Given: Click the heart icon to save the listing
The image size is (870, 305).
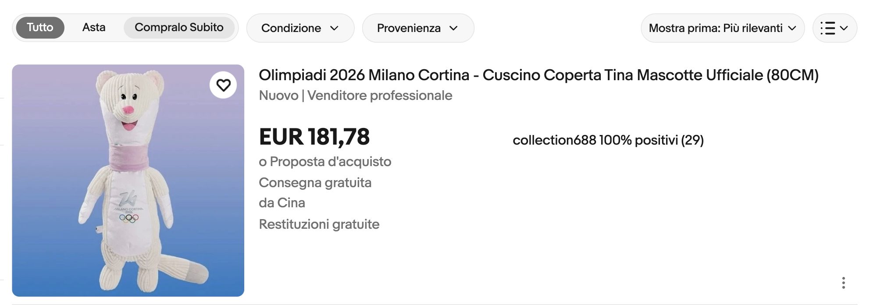Looking at the screenshot, I should (224, 85).
